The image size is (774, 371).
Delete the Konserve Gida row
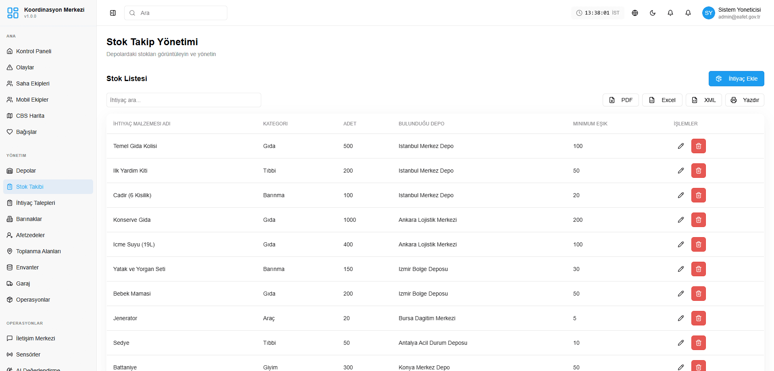pyautogui.click(x=699, y=220)
